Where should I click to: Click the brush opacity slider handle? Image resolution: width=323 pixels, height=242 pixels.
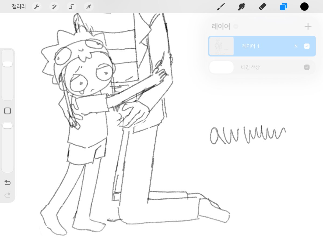[x=8, y=126]
